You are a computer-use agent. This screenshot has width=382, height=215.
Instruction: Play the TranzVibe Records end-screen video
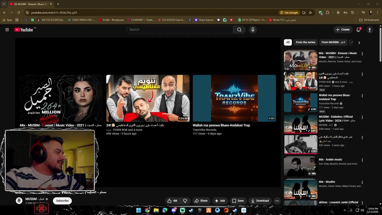[234, 98]
